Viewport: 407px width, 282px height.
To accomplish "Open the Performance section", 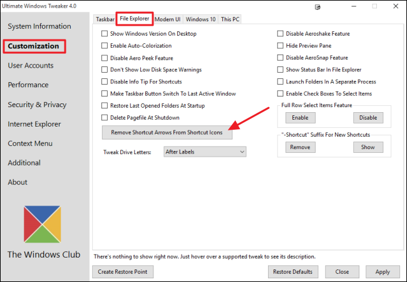I will [28, 85].
